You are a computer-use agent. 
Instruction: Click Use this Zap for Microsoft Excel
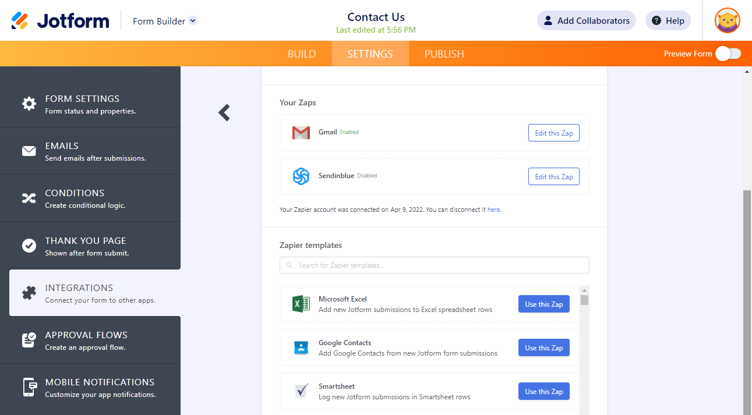[x=543, y=304]
